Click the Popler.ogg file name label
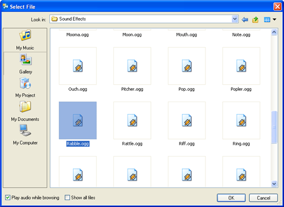284x207 pixels. (241, 89)
